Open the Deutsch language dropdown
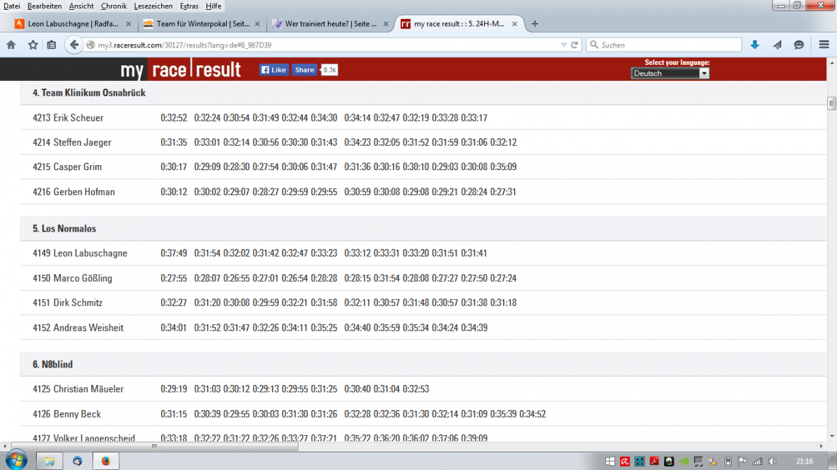This screenshot has width=837, height=470. coord(670,73)
